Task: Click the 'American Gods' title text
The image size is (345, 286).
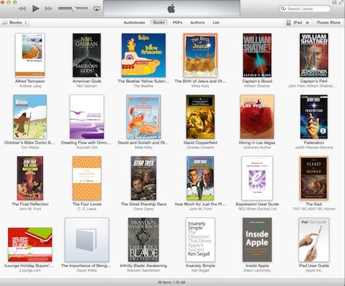Action: (86, 81)
